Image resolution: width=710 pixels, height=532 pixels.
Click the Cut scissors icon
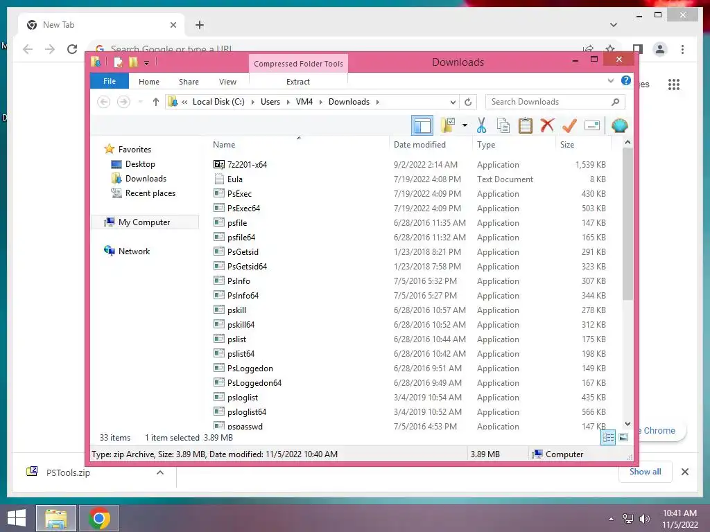tap(481, 126)
